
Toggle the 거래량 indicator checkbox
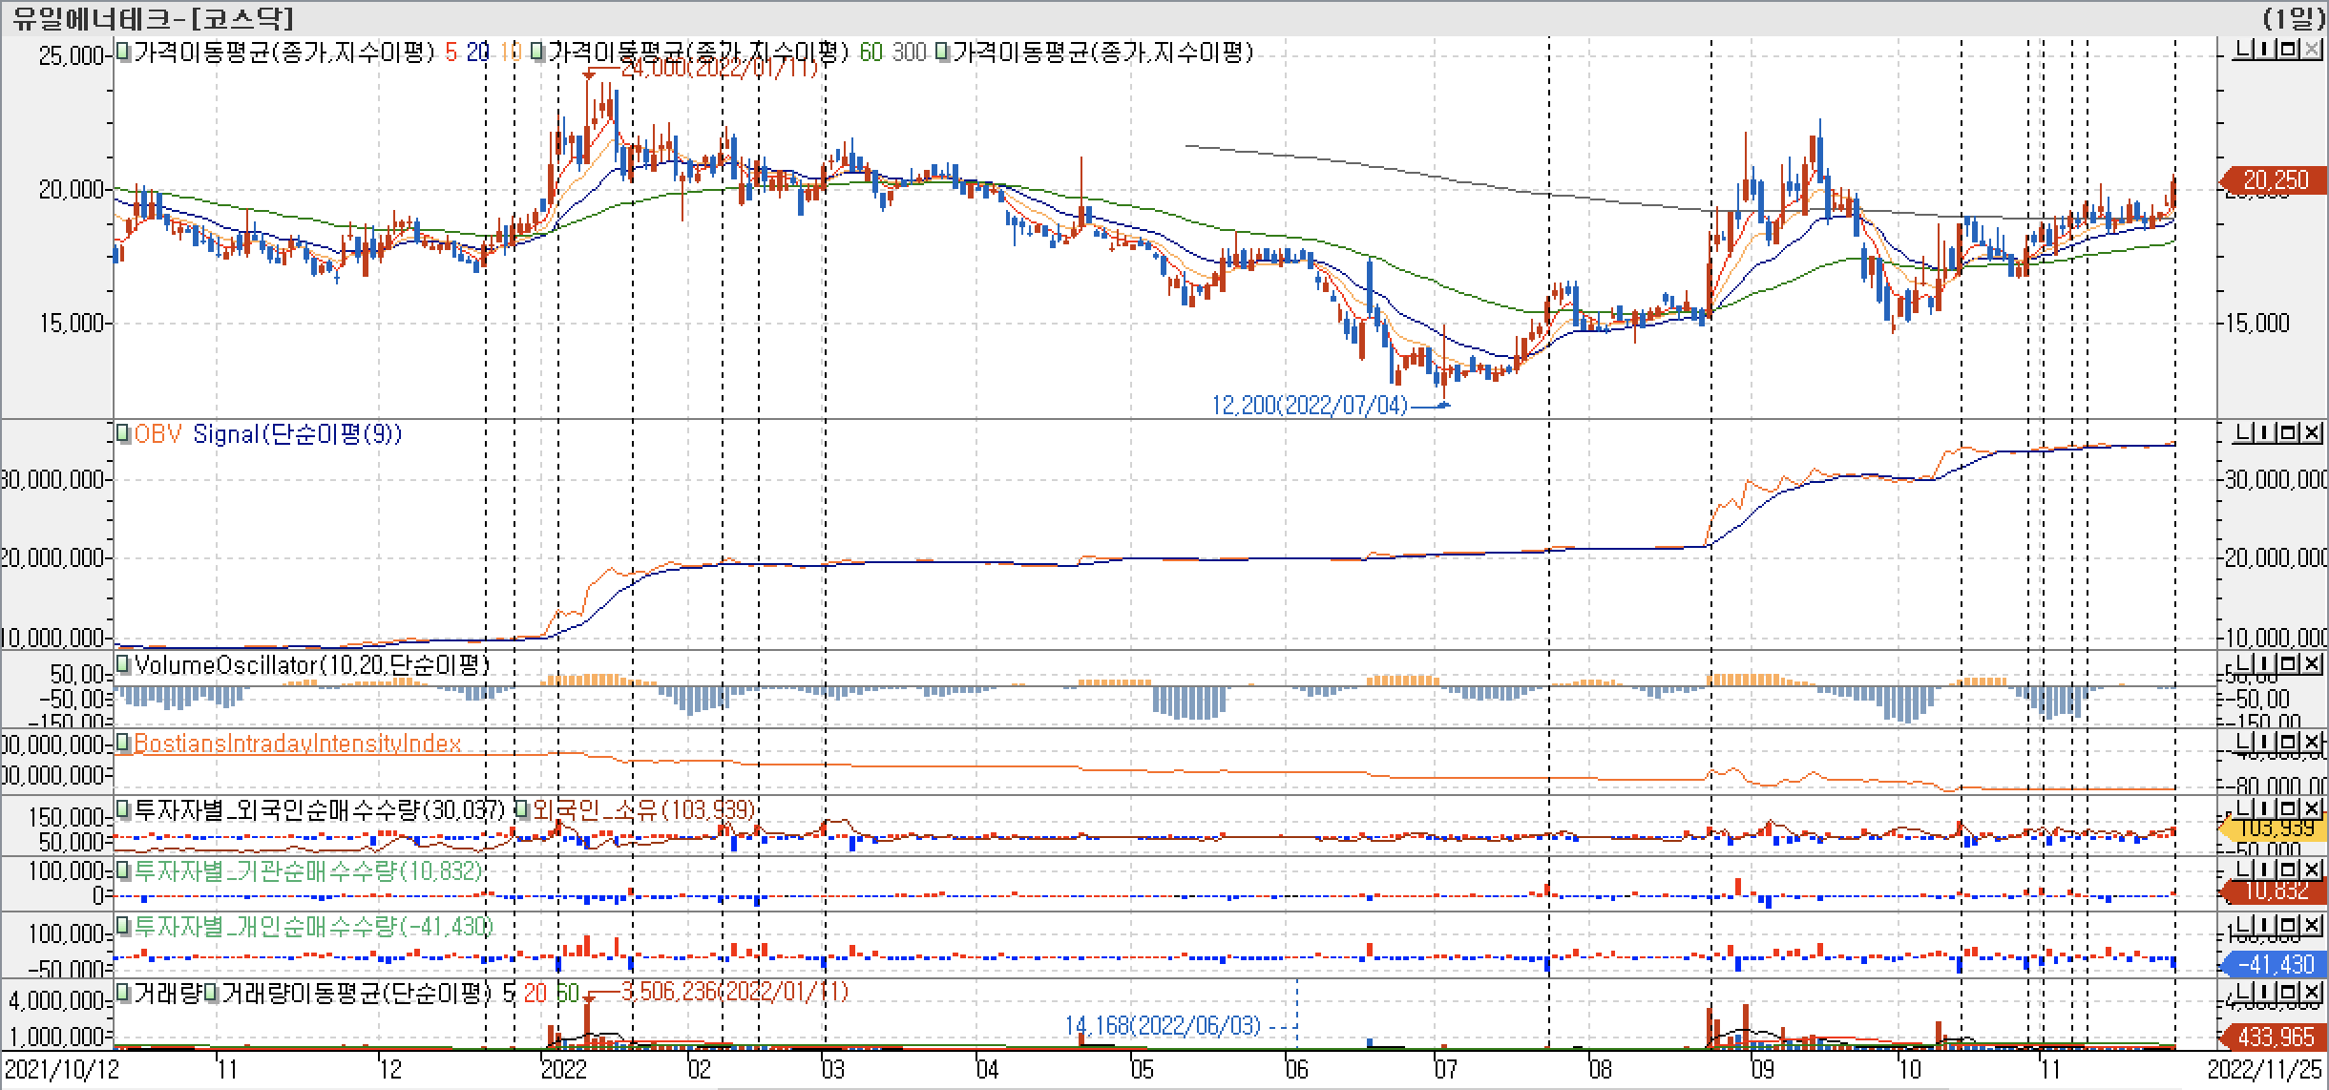[123, 993]
